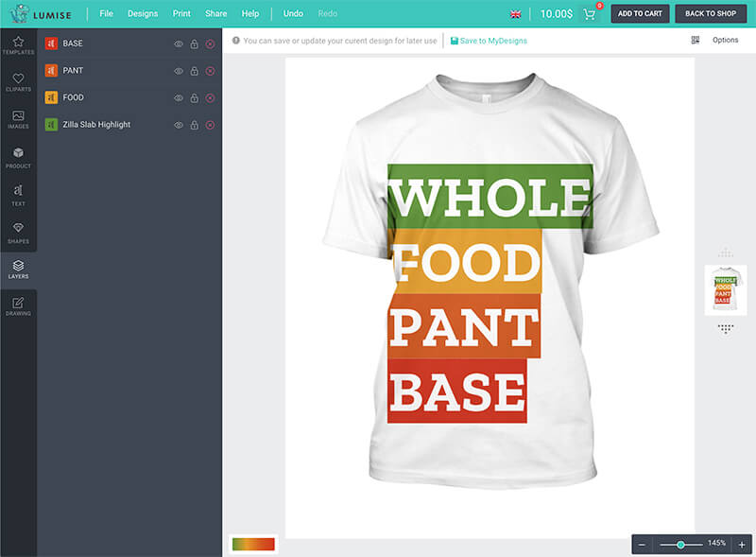
Task: Open the Product sidebar panel
Action: tap(18, 158)
